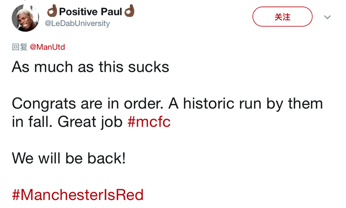Open the #mcfc hashtag
This screenshot has width=346, height=208.
click(x=149, y=121)
